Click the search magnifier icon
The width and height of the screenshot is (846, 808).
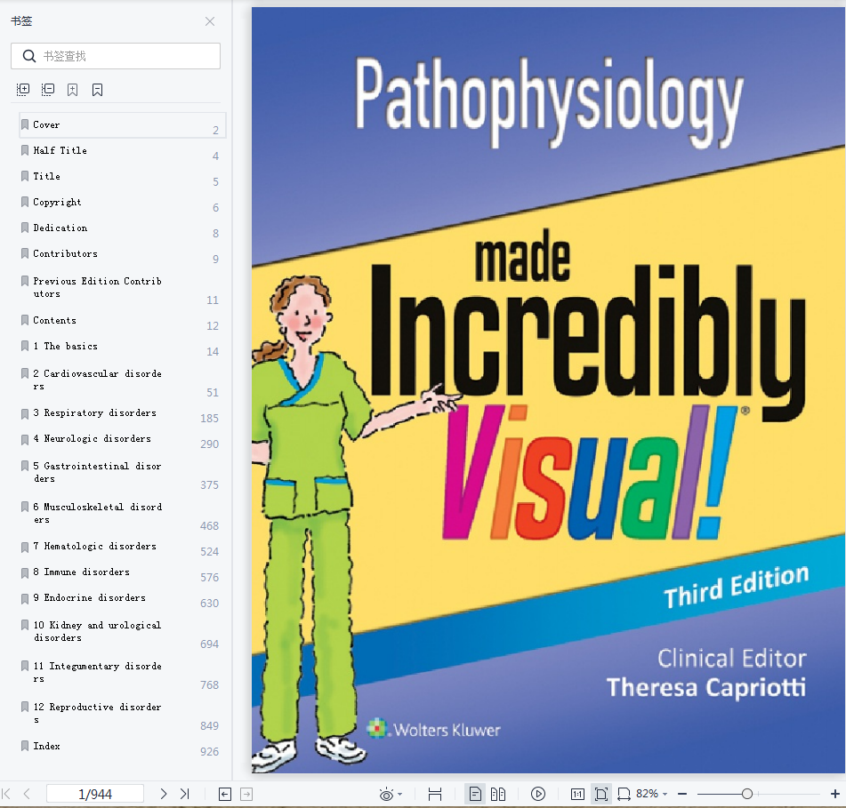tap(29, 56)
